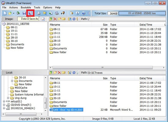Click the blue gear icon in Local toolbar
168x122 pixels.
(74, 73)
